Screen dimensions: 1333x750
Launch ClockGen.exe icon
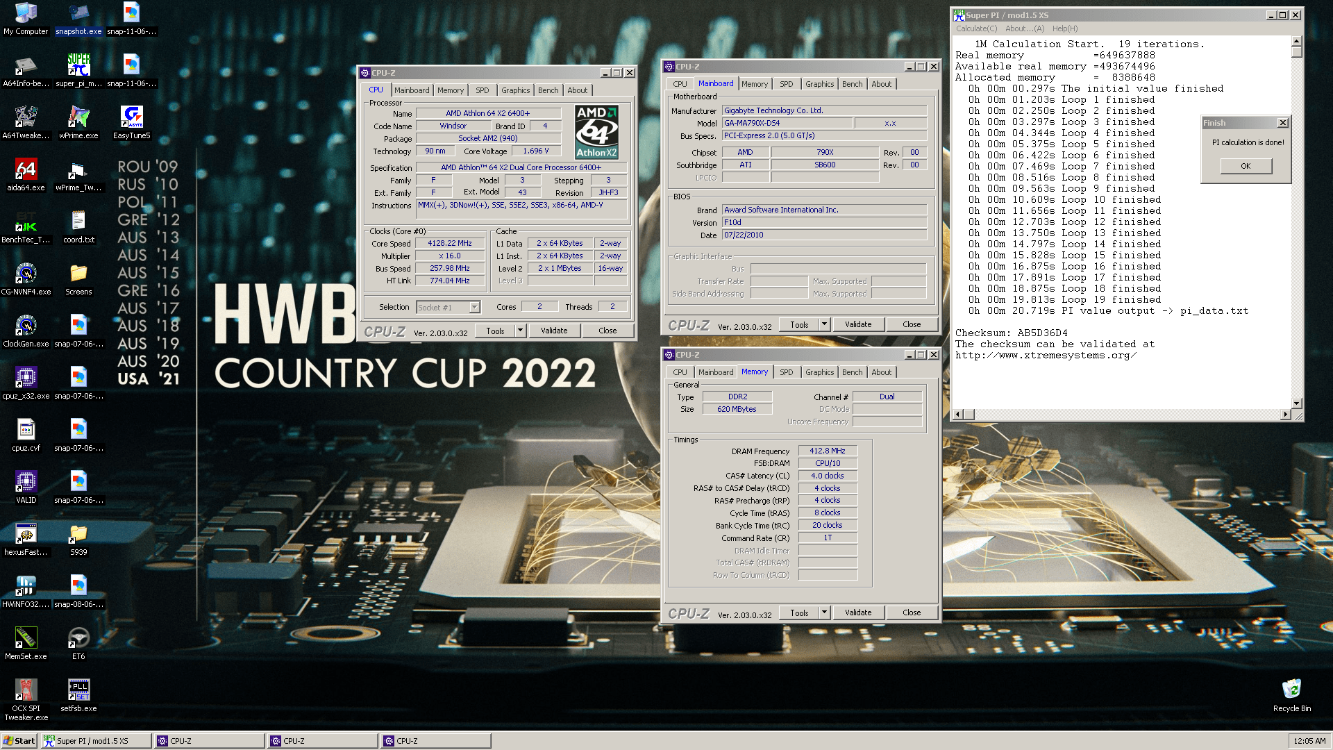(x=26, y=331)
